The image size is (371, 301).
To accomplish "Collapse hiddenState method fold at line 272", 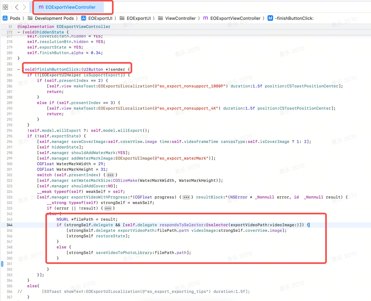I will (19, 32).
